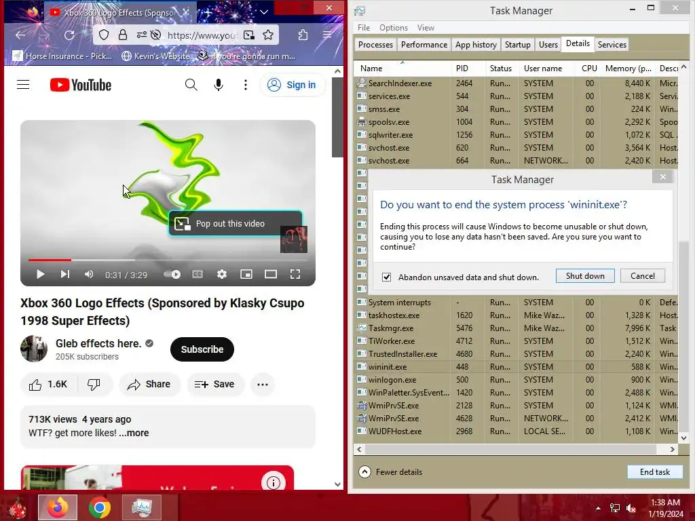Screen dimensions: 695x521
Task: Sort processes by Memory column header
Action: tap(628, 69)
